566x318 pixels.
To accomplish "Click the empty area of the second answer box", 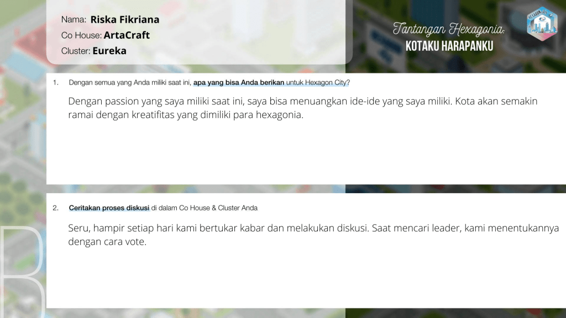I will pyautogui.click(x=306, y=278).
